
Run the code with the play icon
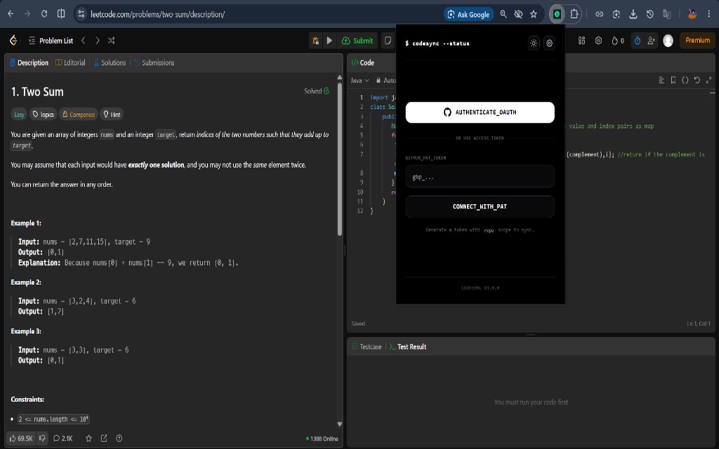(330, 40)
